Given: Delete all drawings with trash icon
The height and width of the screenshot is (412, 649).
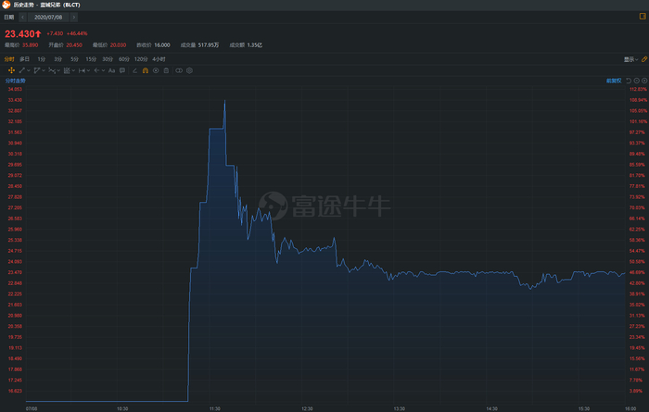Looking at the screenshot, I should pos(166,70).
